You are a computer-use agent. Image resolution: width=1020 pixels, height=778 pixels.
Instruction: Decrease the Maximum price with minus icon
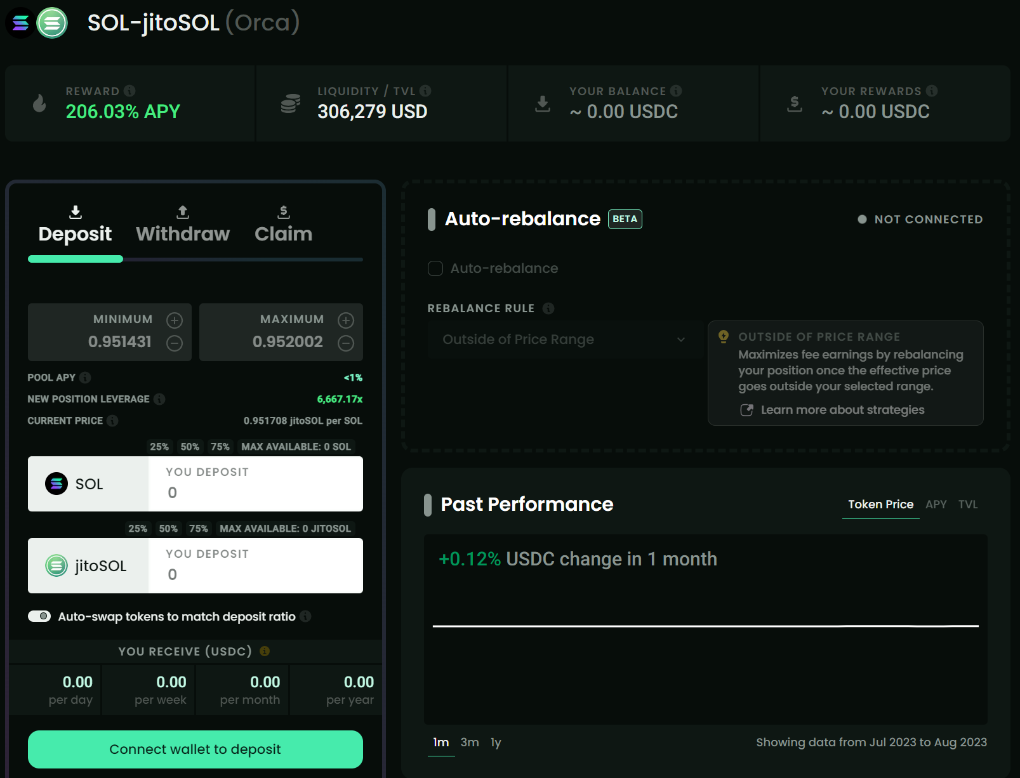346,343
